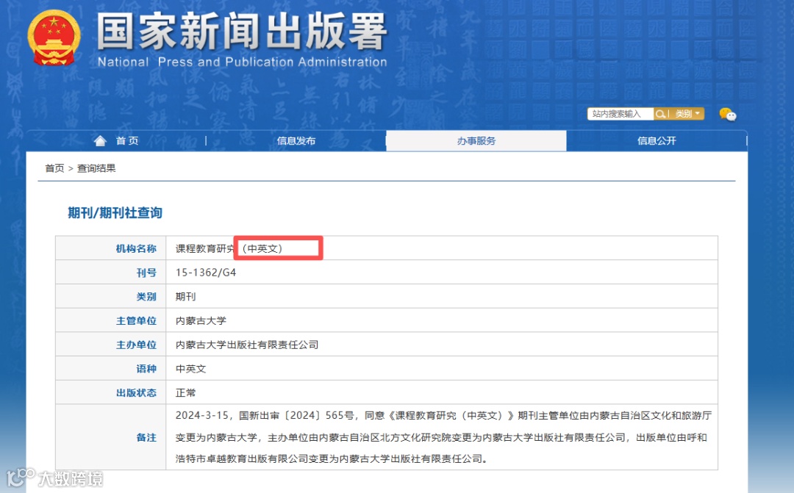Open the 类别 dropdown in search
794x493 pixels.
tap(687, 114)
